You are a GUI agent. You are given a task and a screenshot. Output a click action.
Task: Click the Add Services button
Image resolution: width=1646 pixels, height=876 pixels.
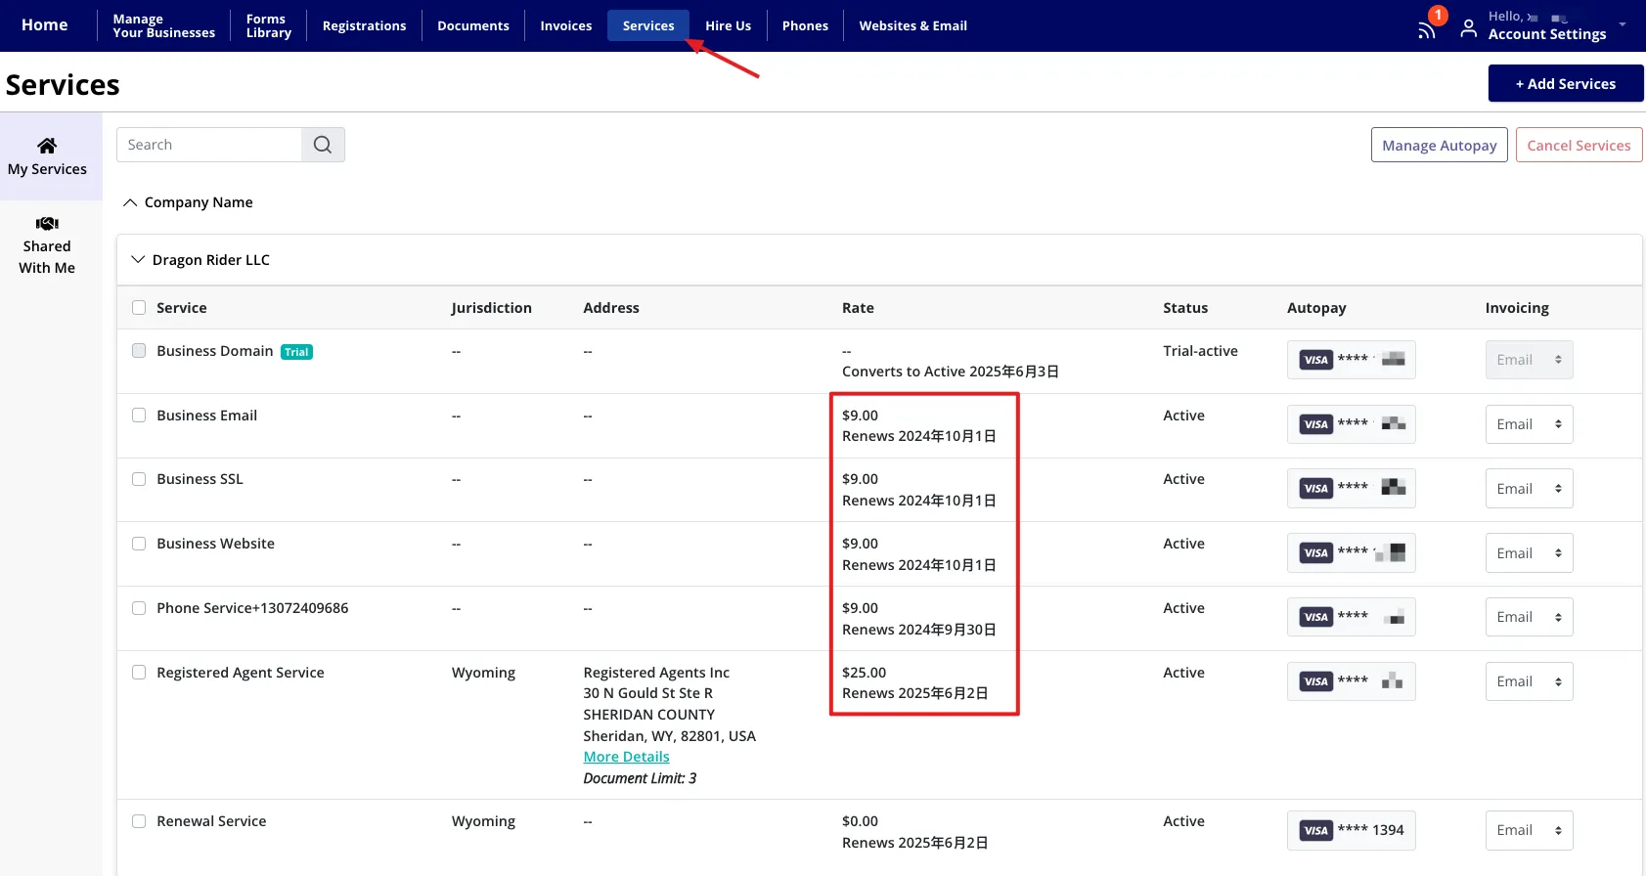(1565, 84)
